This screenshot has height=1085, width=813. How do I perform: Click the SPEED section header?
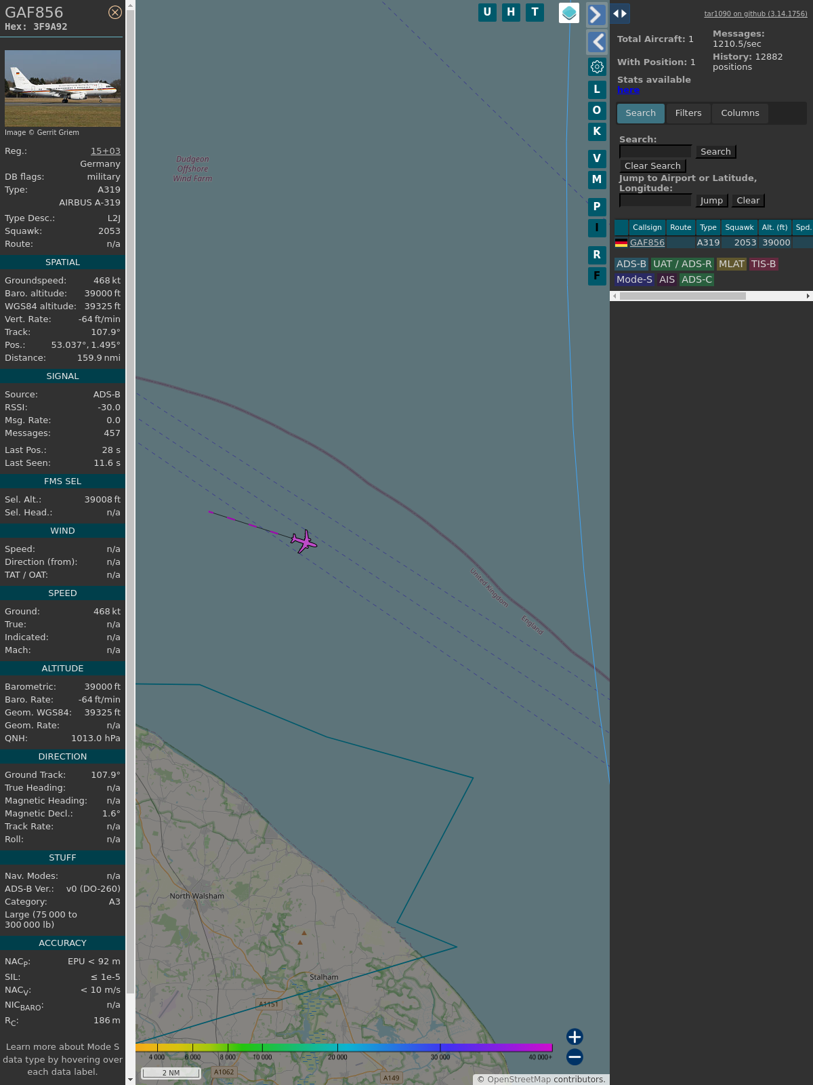click(x=62, y=593)
